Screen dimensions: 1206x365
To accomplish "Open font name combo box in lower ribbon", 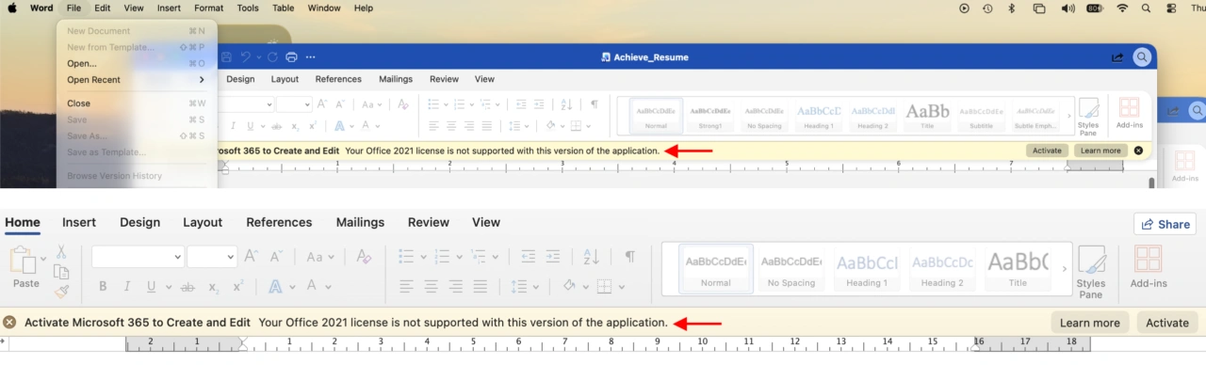I will 138,257.
